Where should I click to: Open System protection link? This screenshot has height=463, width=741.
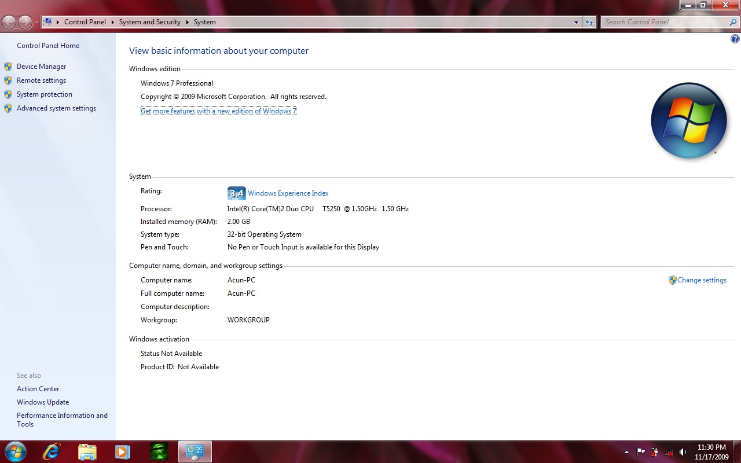[45, 94]
